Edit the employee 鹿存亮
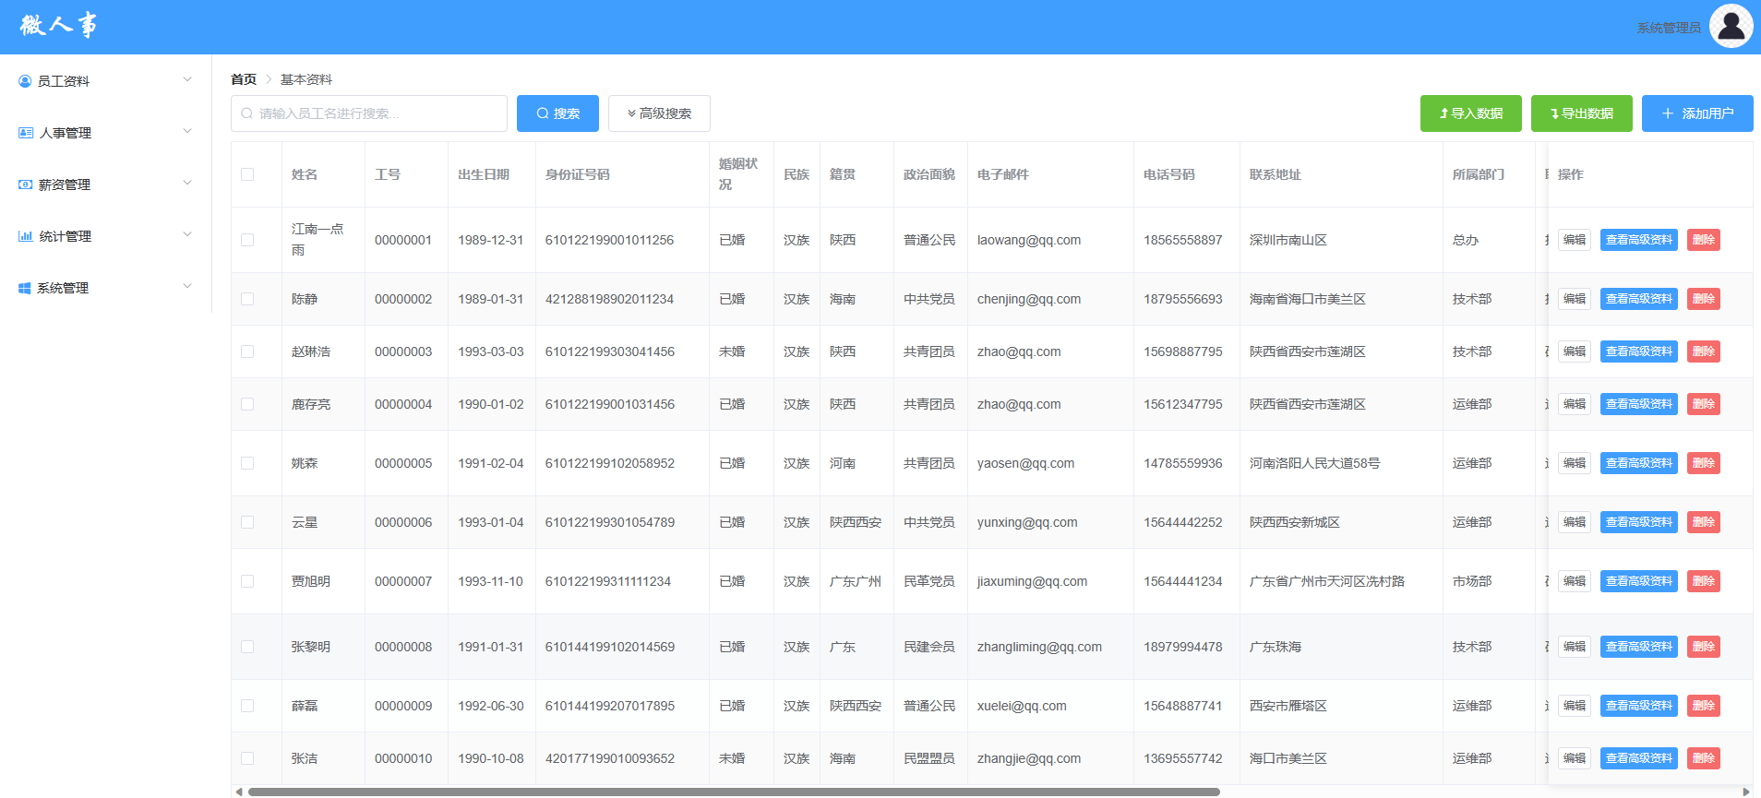Screen dimensions: 1761x798 point(1575,404)
